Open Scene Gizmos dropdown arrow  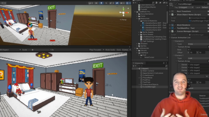(130, 3)
